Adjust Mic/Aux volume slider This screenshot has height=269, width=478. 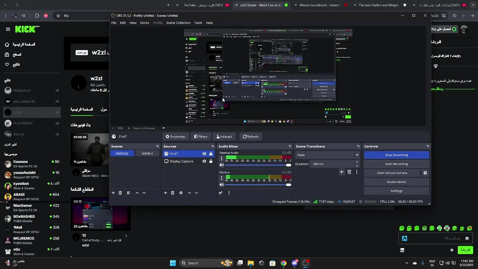coord(258,185)
